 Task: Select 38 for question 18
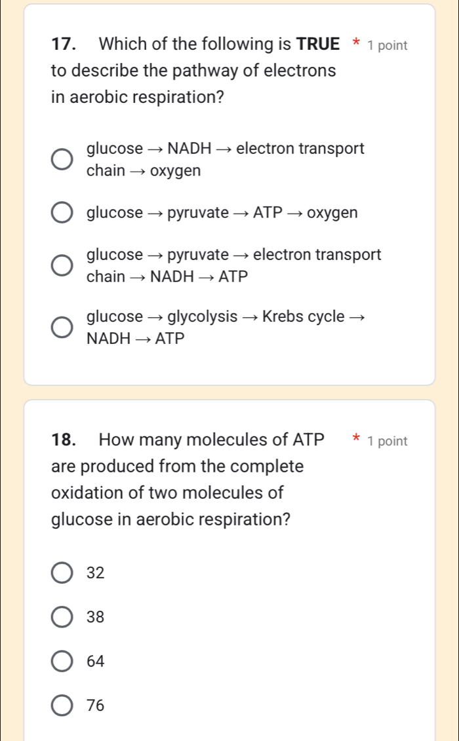[62, 617]
